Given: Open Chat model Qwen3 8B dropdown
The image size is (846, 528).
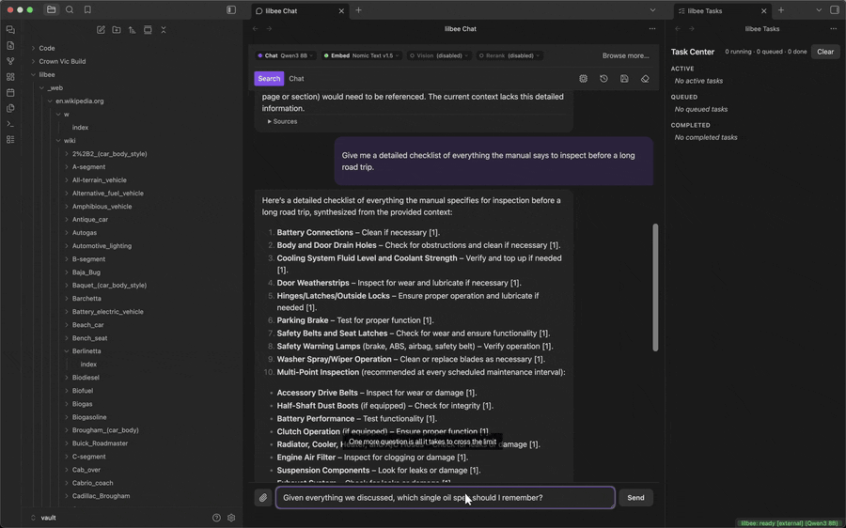Looking at the screenshot, I should click(x=285, y=55).
